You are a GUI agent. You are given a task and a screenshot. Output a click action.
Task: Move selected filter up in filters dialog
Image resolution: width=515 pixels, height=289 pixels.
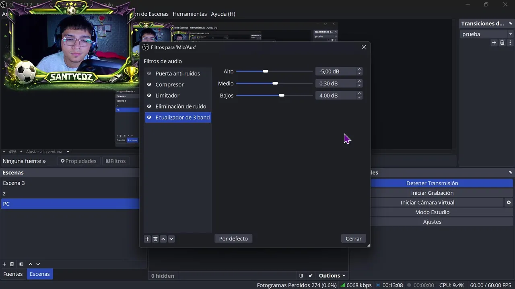tap(163, 239)
